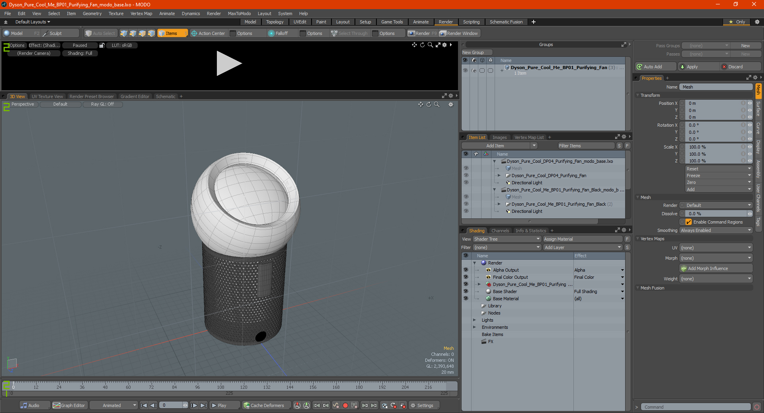This screenshot has height=413, width=764.
Task: Go to first frame on timeline
Action: [144, 405]
